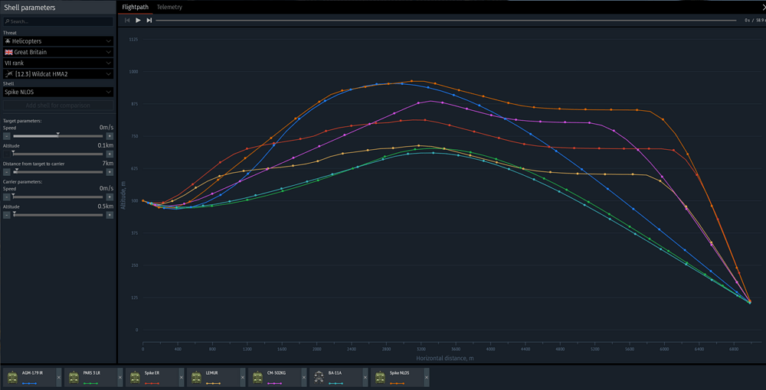The width and height of the screenshot is (766, 390).
Task: Select the CM-502KG missile card icon
Action: [257, 377]
